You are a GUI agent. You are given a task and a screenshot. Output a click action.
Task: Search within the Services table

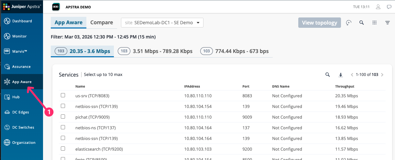coord(327,75)
